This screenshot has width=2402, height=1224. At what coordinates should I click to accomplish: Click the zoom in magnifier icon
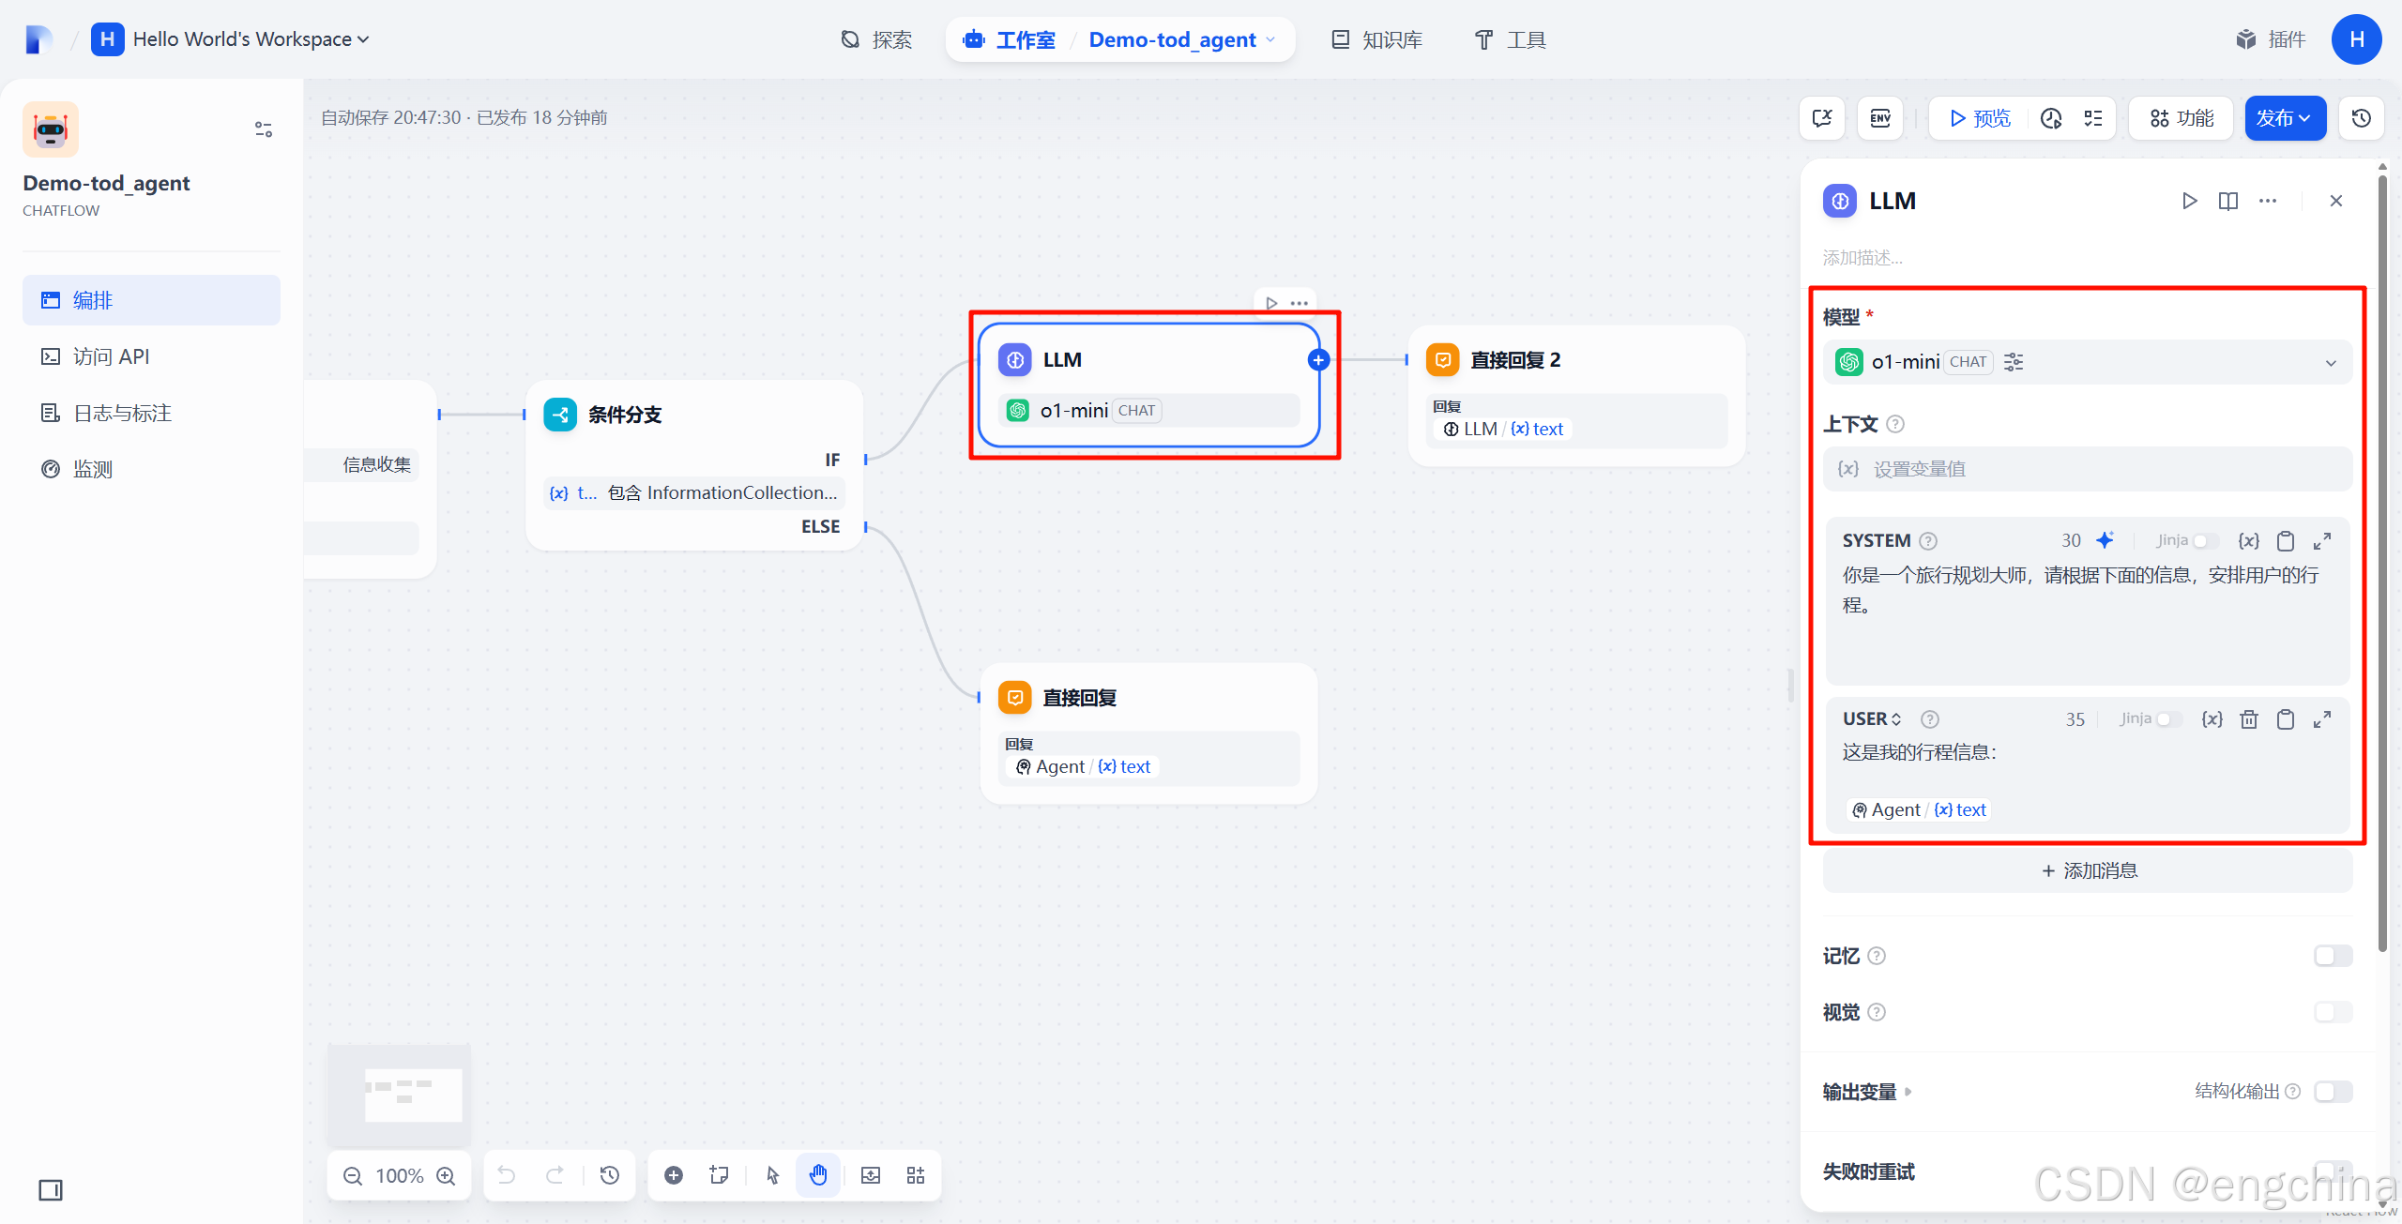click(447, 1175)
